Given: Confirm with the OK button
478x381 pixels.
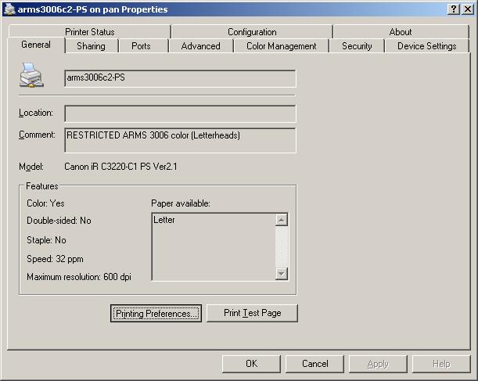Looking at the screenshot, I should coord(251,364).
